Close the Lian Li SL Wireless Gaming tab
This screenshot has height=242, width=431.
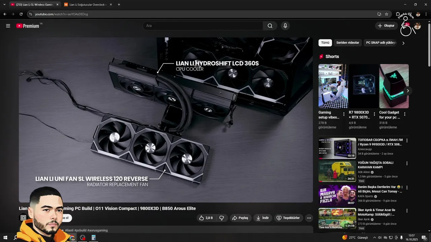(57, 5)
